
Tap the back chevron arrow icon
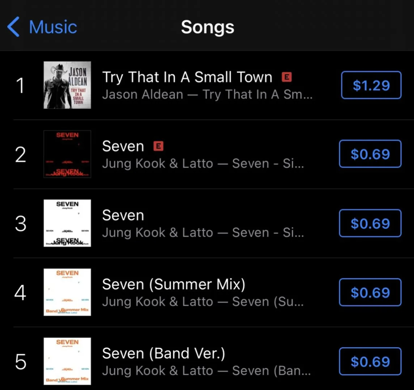[x=14, y=27]
